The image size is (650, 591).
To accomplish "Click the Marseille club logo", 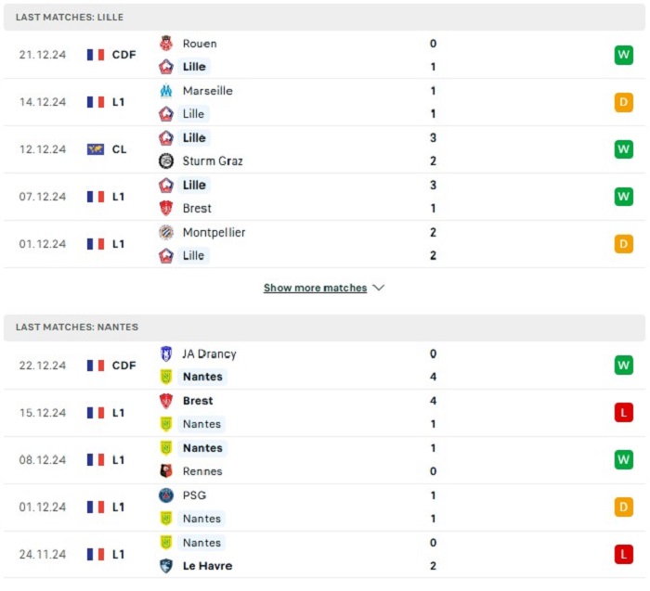I will [166, 91].
